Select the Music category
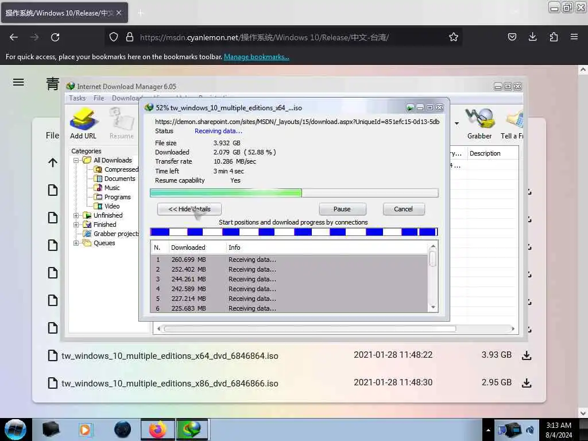 click(112, 188)
